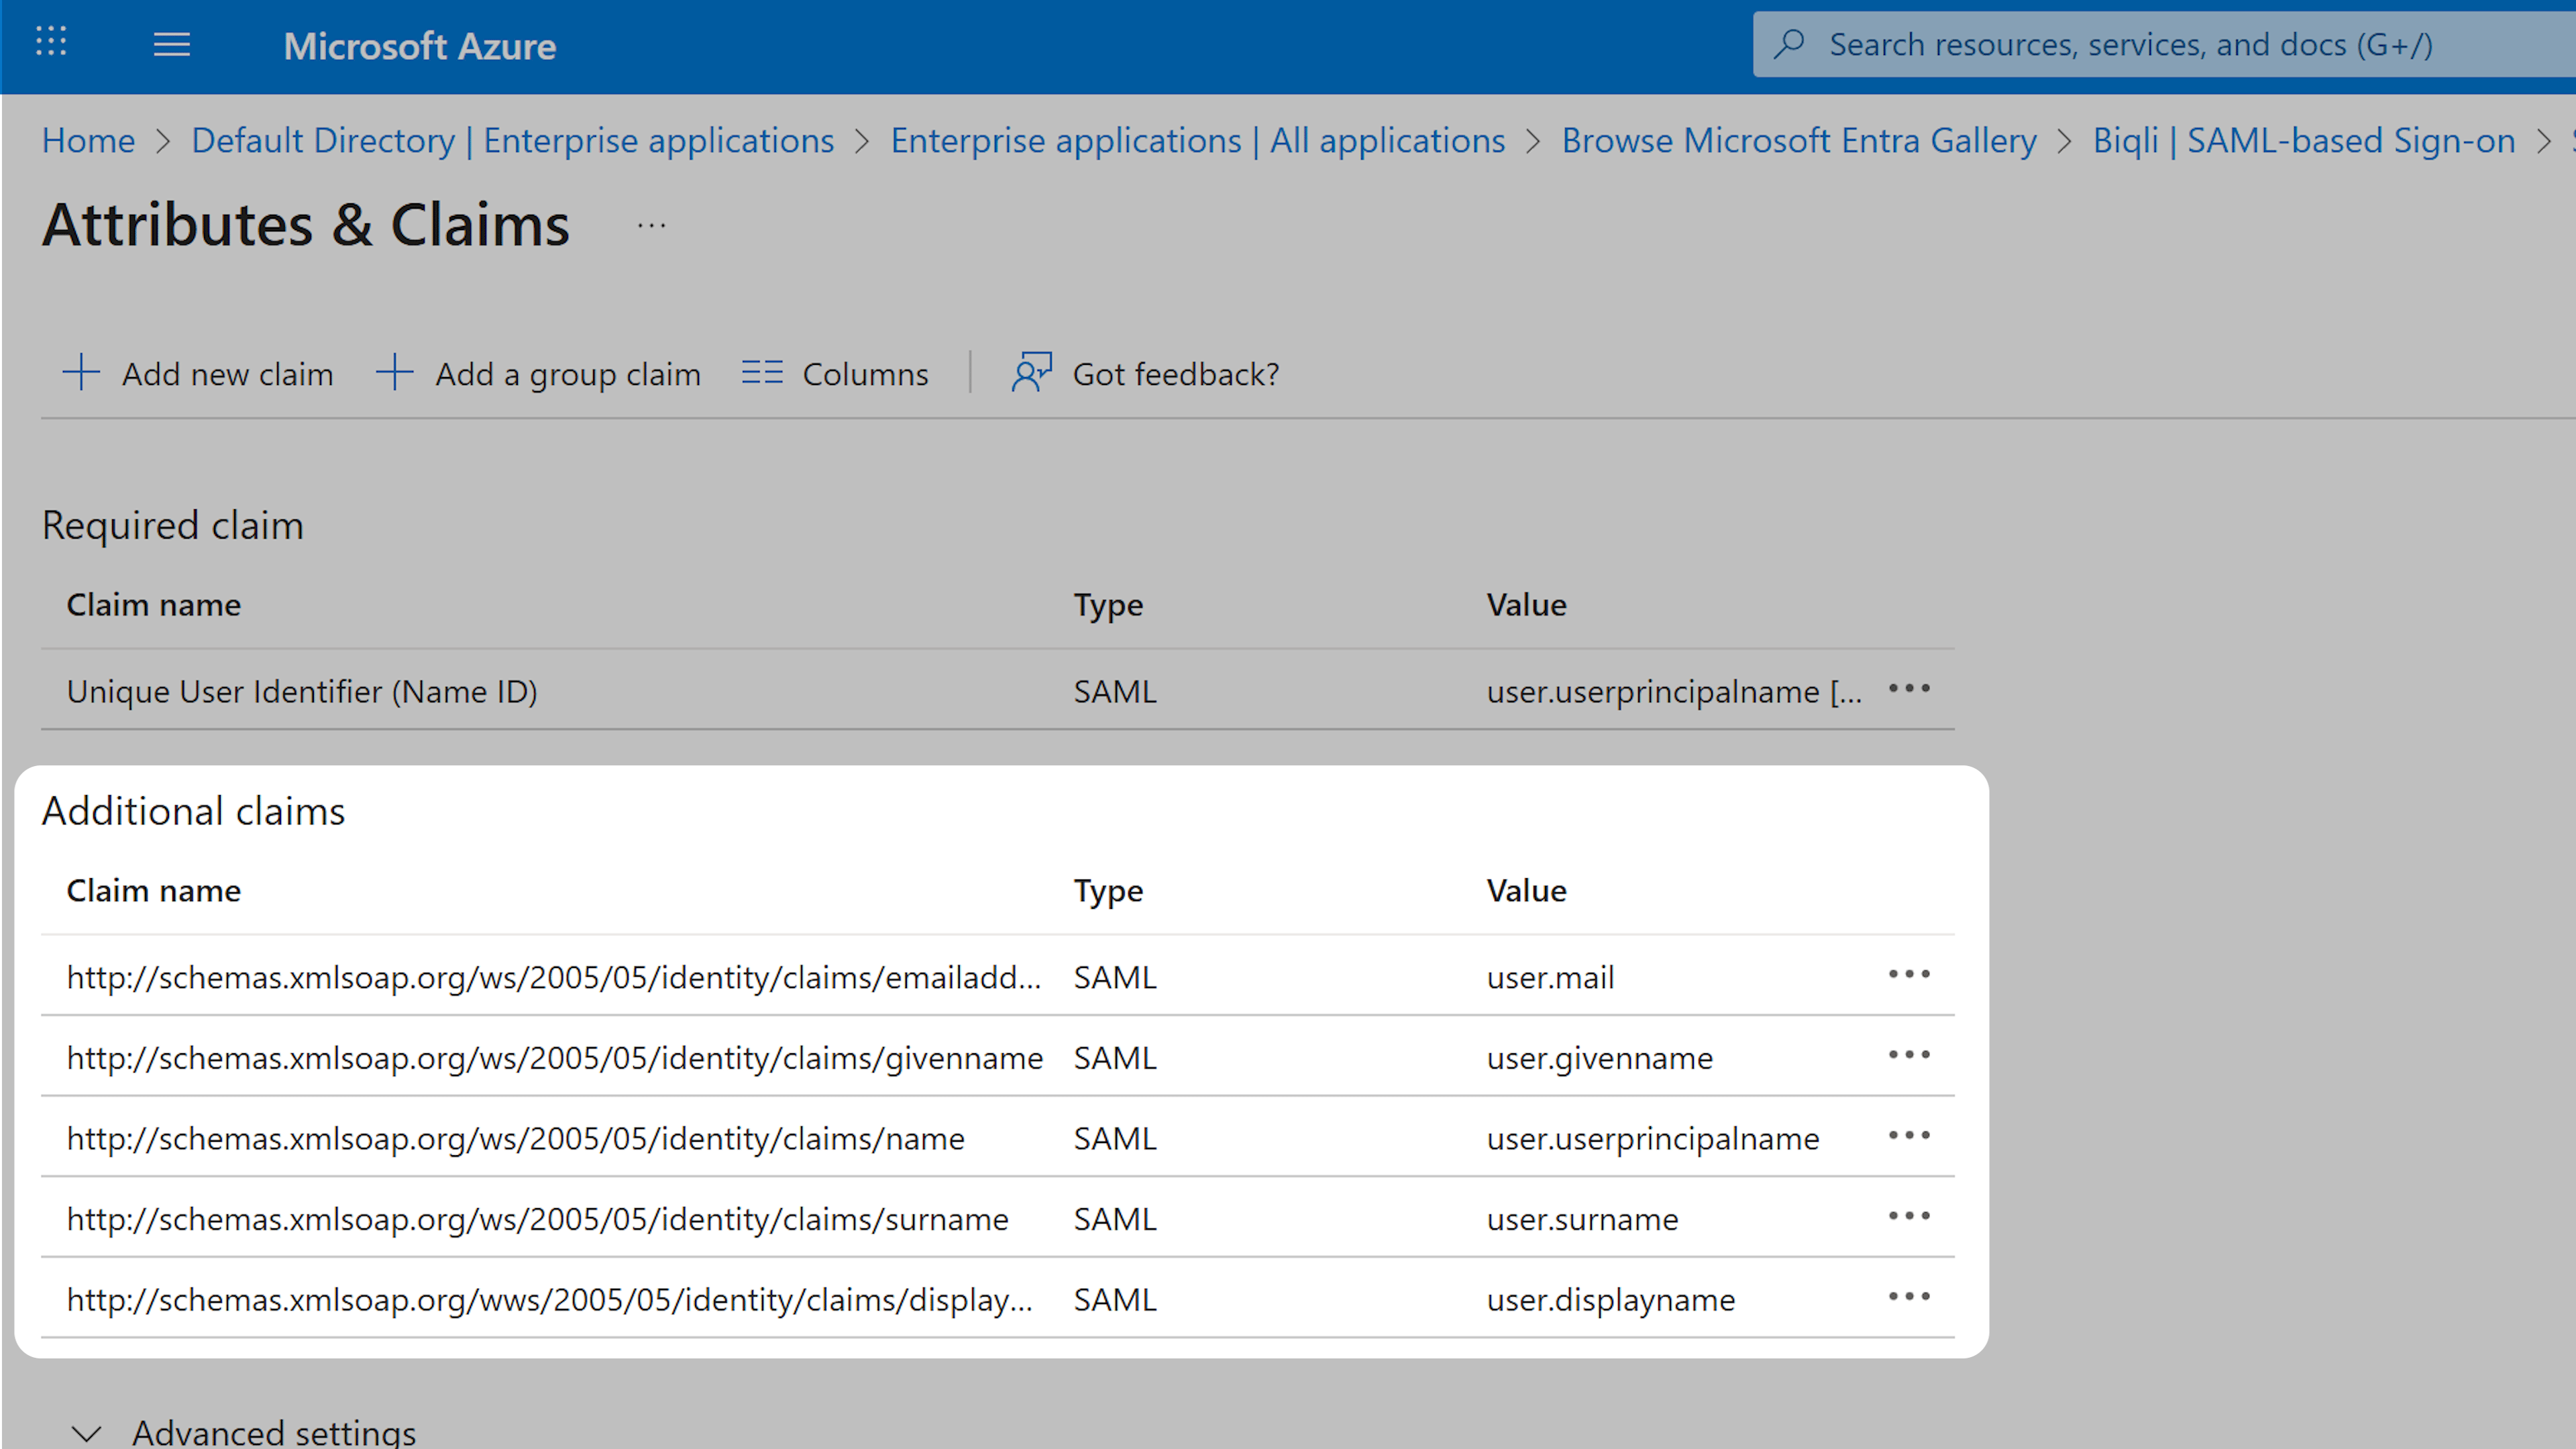Click the user.surname value
Image resolution: width=2576 pixels, height=1449 pixels.
point(1582,1219)
